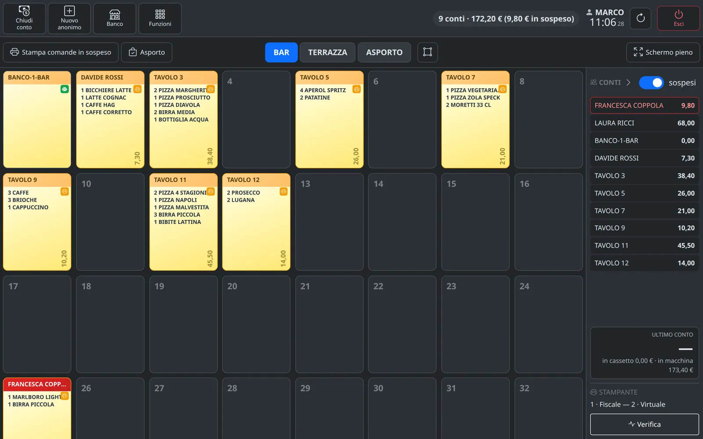703x439 pixels.
Task: Click the ULTIMO CONTO panel
Action: coord(645,353)
